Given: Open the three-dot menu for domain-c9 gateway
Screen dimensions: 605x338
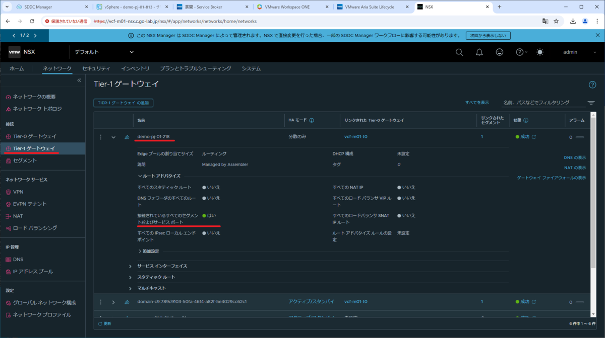Looking at the screenshot, I should click(101, 302).
